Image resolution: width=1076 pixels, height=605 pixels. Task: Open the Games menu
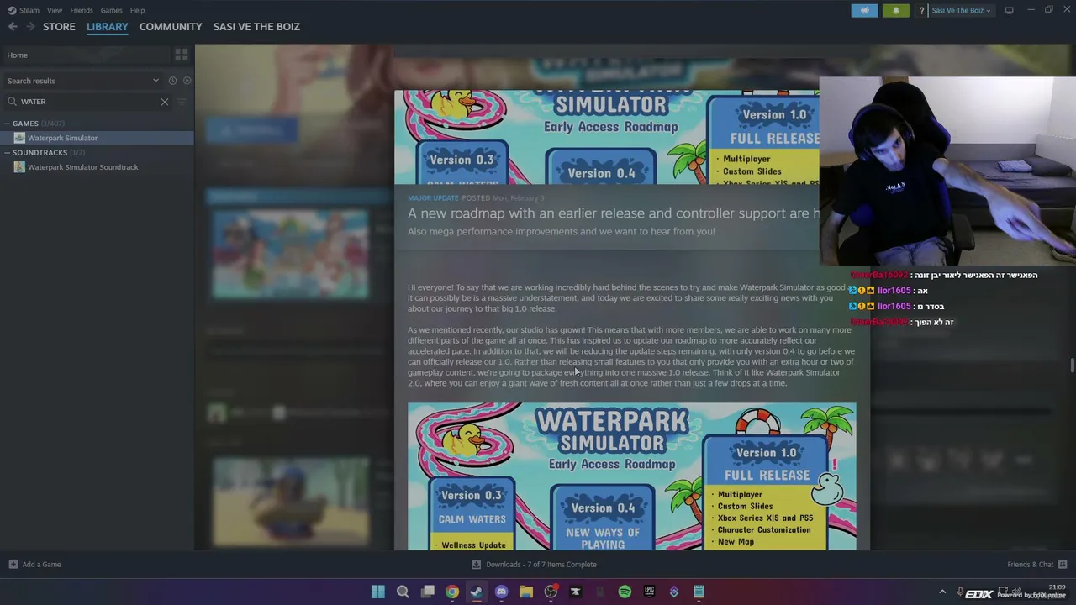click(x=112, y=10)
